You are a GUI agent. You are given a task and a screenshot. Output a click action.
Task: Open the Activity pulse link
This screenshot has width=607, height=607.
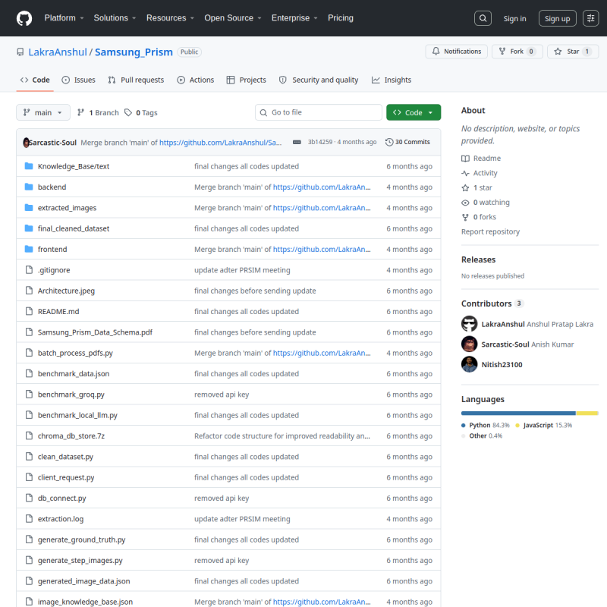click(x=480, y=173)
